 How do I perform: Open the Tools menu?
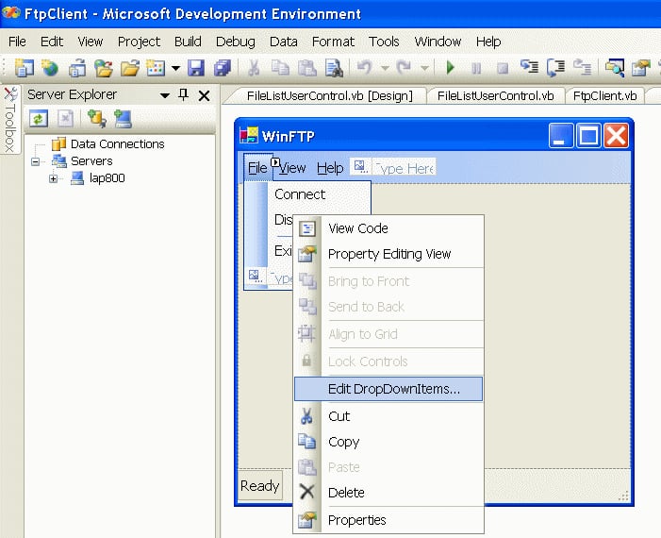pos(384,42)
